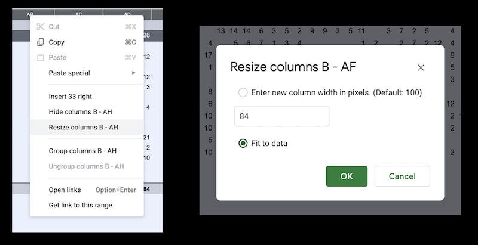Close the Resize columns dialog

[x=421, y=67]
